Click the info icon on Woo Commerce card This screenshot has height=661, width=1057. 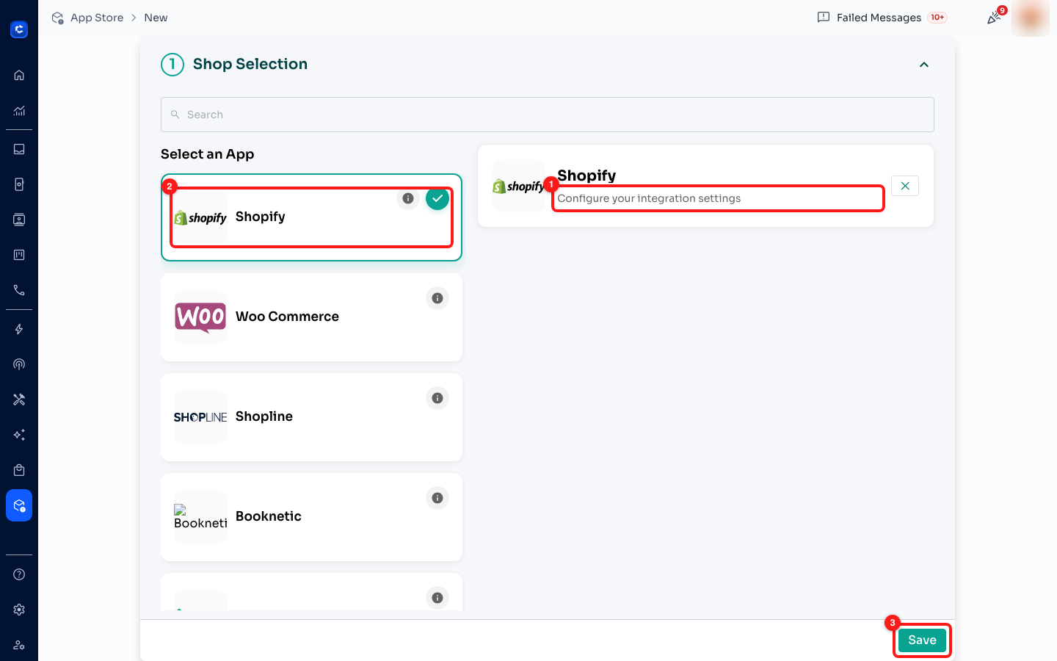437,298
